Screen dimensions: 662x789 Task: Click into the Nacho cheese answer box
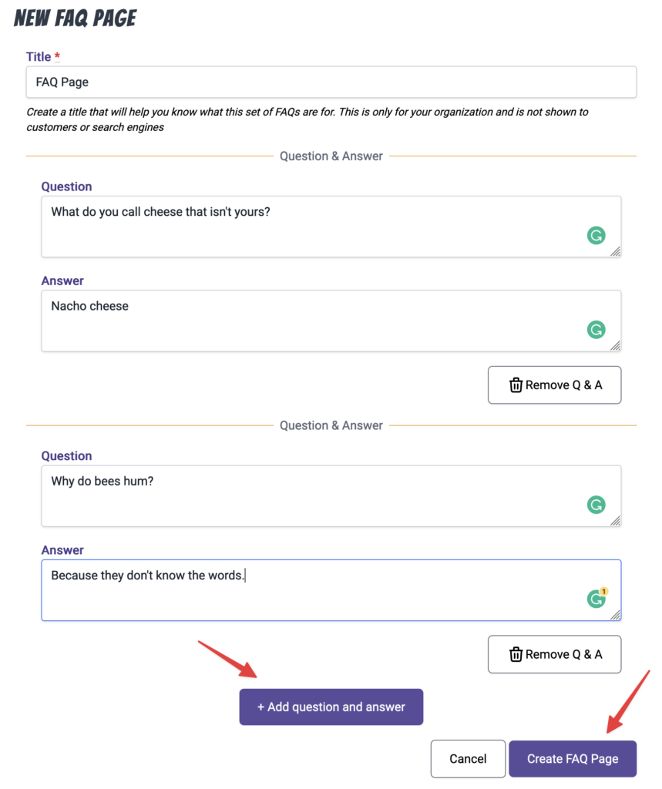[331, 321]
